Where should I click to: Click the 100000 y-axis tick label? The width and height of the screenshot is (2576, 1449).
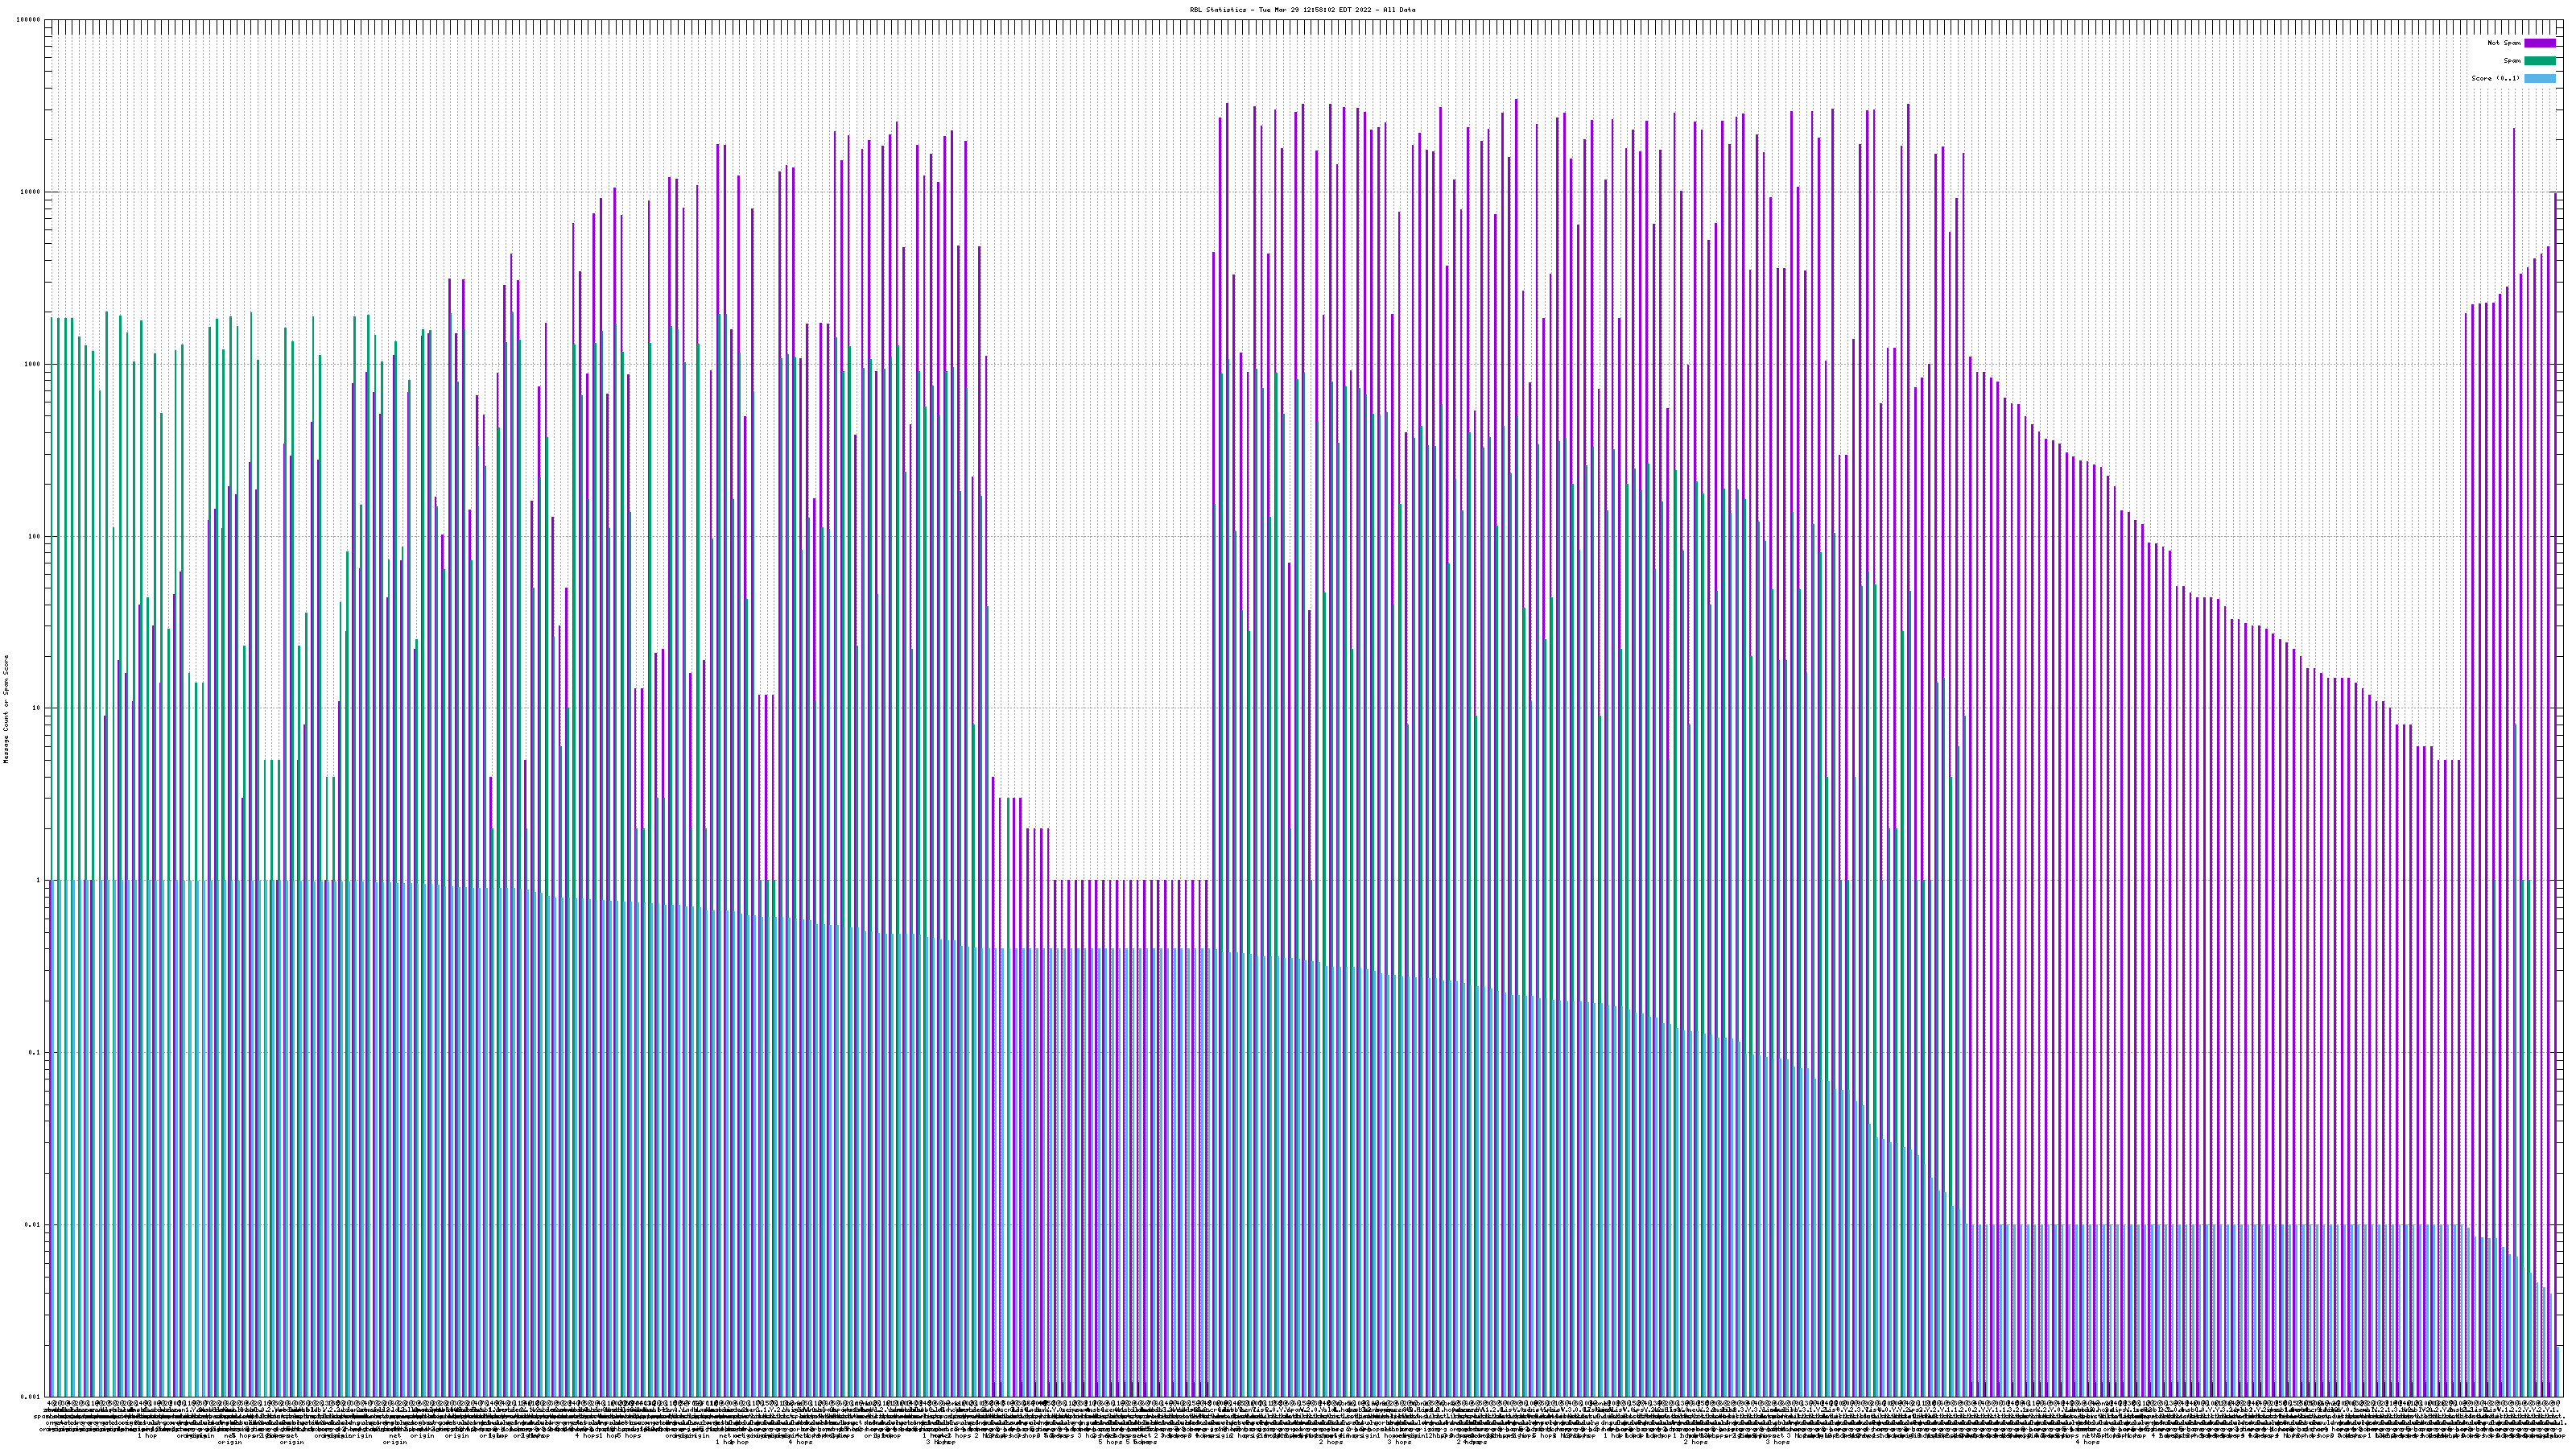28,20
